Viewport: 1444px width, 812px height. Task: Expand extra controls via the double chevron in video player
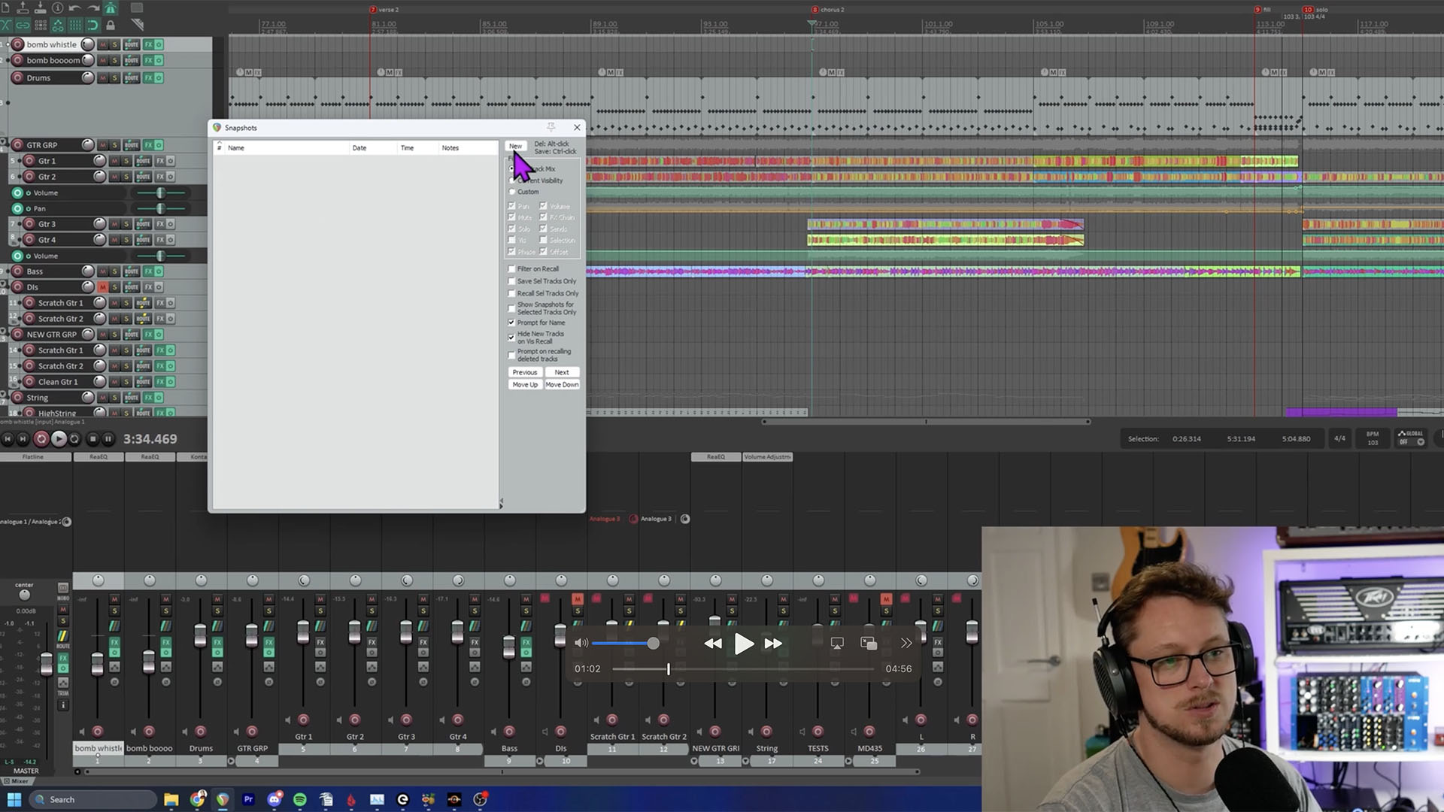click(906, 643)
